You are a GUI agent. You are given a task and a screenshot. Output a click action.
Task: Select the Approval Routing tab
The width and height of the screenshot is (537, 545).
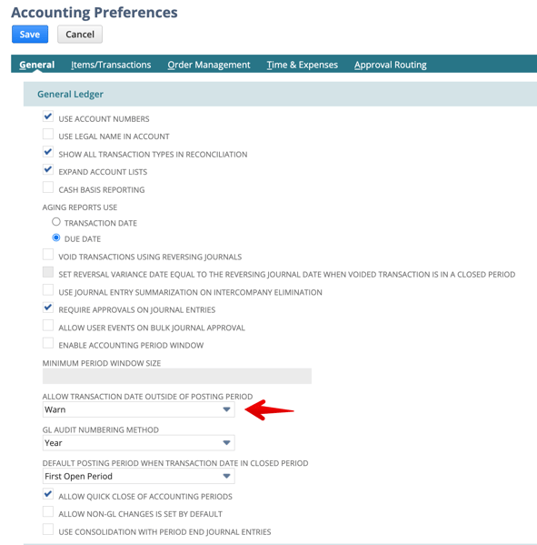391,65
